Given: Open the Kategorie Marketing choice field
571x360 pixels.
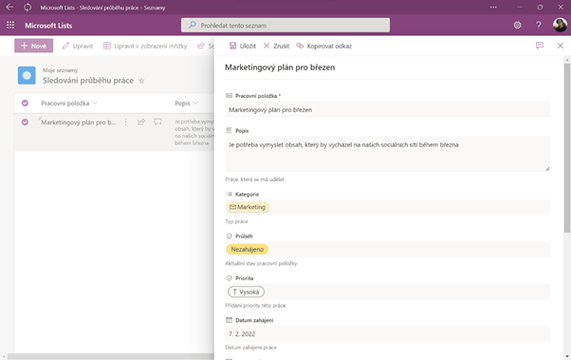Looking at the screenshot, I should click(388, 207).
